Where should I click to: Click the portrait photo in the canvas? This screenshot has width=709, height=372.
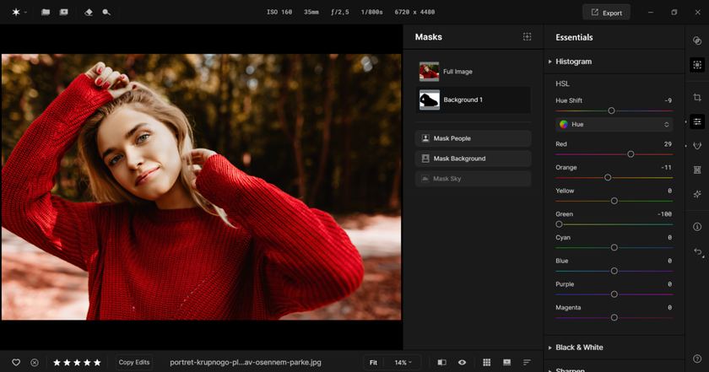click(201, 186)
